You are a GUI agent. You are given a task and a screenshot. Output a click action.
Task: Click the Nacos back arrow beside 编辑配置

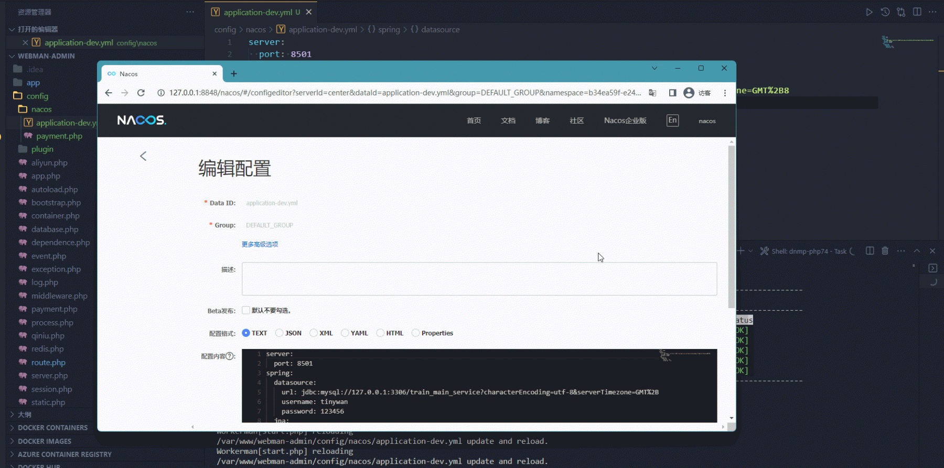pyautogui.click(x=143, y=156)
